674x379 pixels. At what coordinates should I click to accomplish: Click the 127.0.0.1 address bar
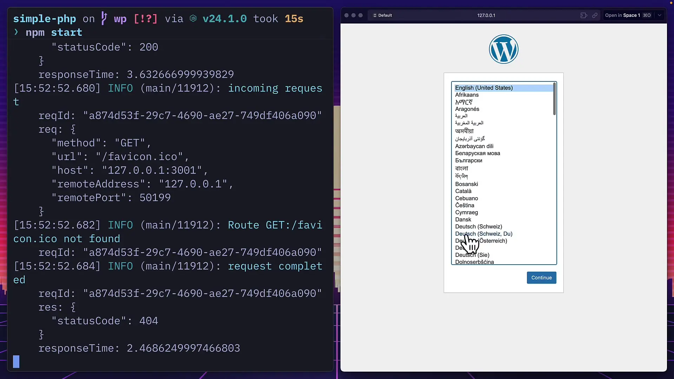tap(486, 15)
